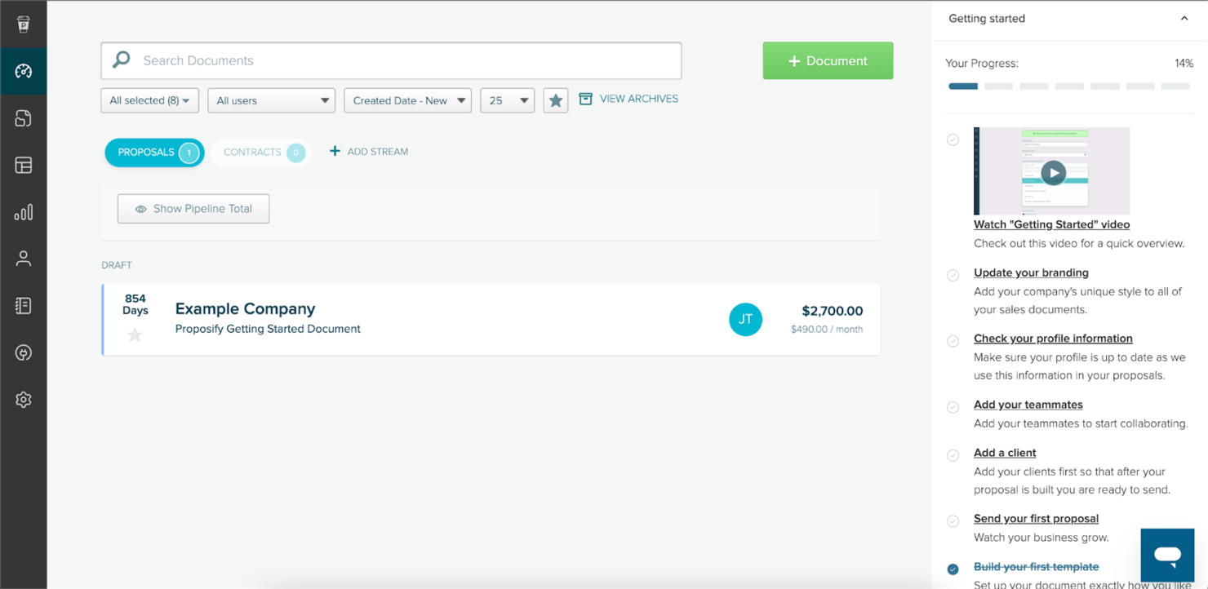This screenshot has width=1208, height=589.
Task: Open the Send your first proposal link
Action: pos(1036,518)
